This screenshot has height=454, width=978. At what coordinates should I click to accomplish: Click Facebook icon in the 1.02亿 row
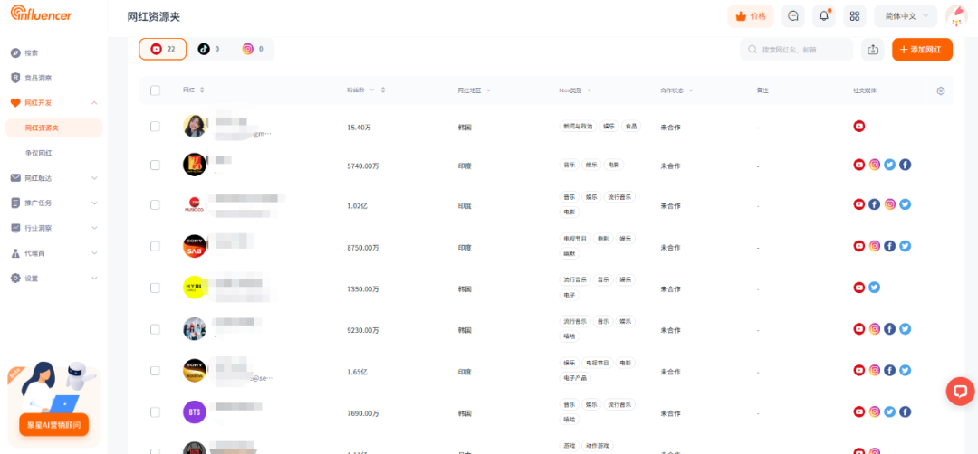[x=875, y=204]
